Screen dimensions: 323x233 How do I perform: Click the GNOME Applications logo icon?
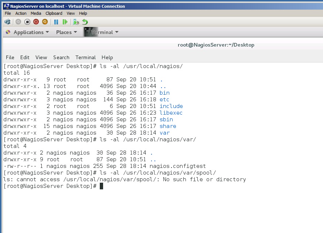[8, 32]
